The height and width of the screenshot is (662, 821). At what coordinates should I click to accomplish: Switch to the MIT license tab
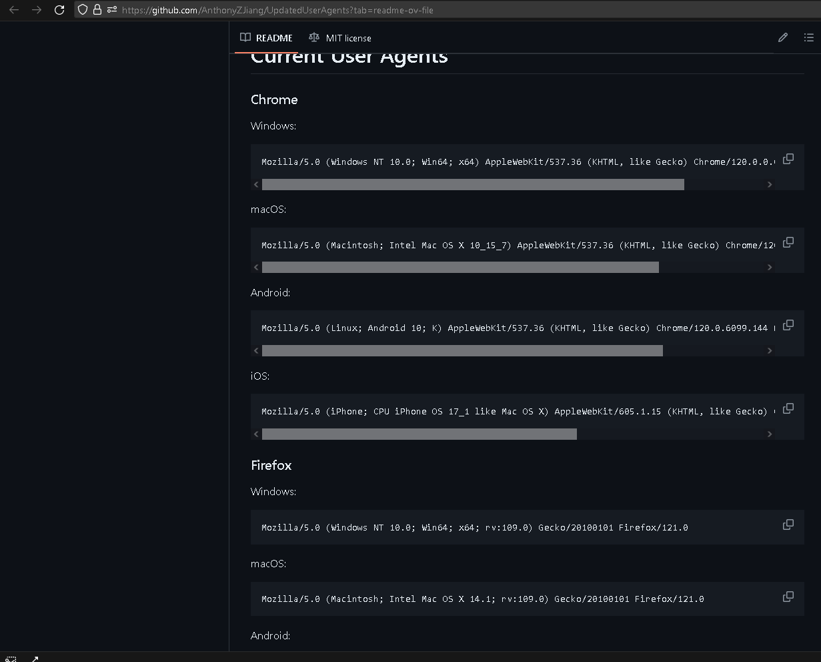click(x=340, y=38)
